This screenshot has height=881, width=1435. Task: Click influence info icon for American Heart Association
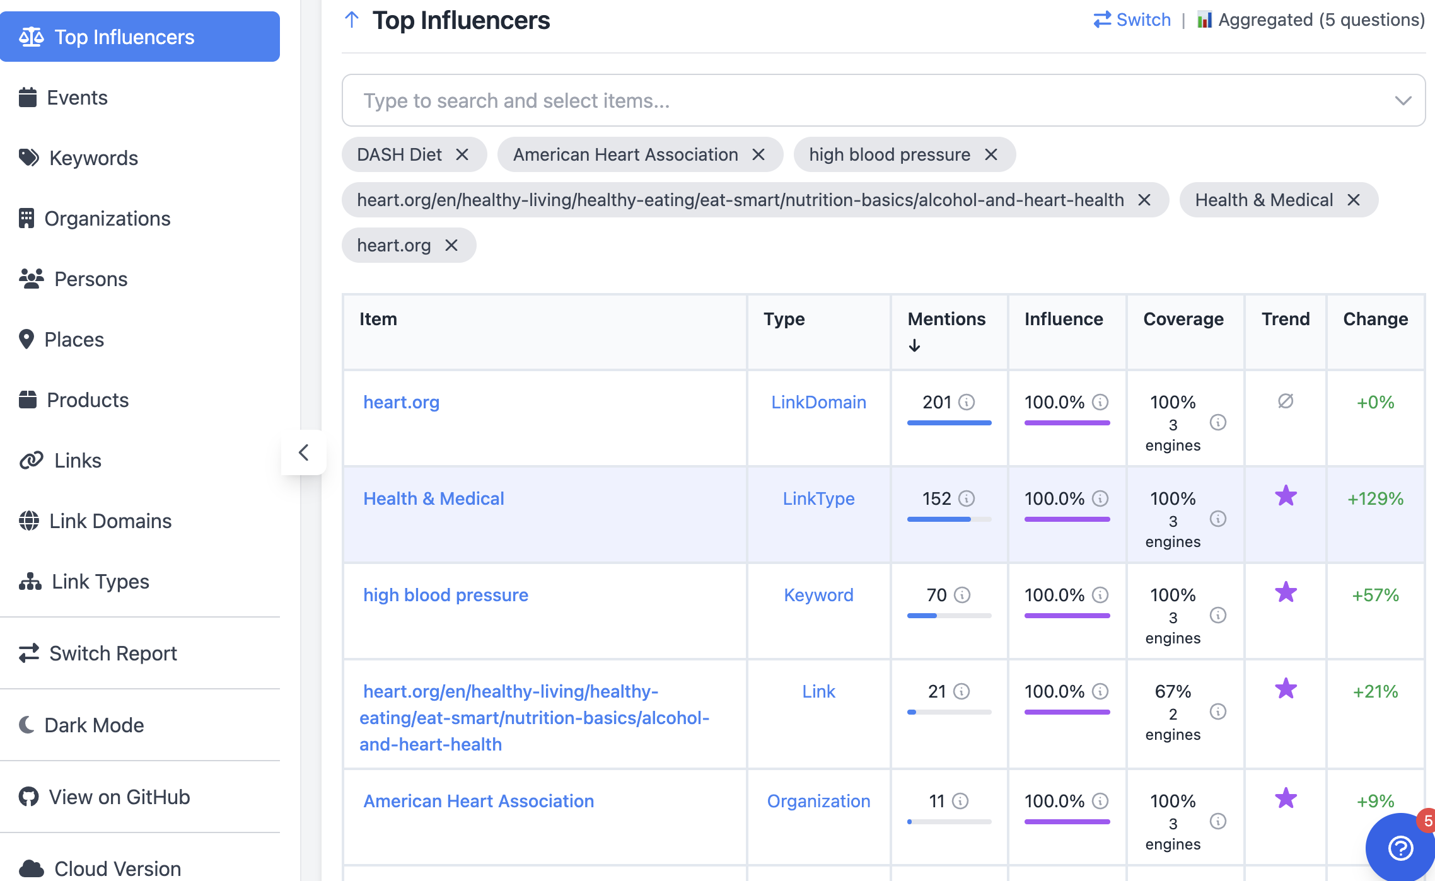click(1100, 801)
